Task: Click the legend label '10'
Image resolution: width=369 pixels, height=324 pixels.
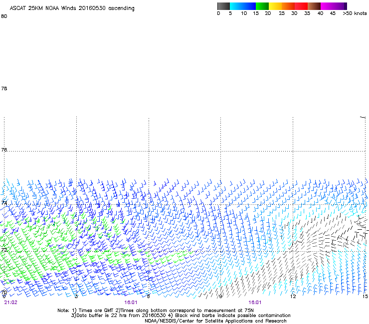Action: [x=244, y=13]
